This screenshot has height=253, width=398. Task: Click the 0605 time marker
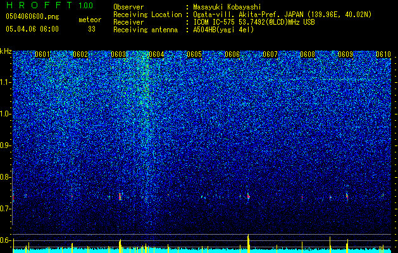(194, 54)
